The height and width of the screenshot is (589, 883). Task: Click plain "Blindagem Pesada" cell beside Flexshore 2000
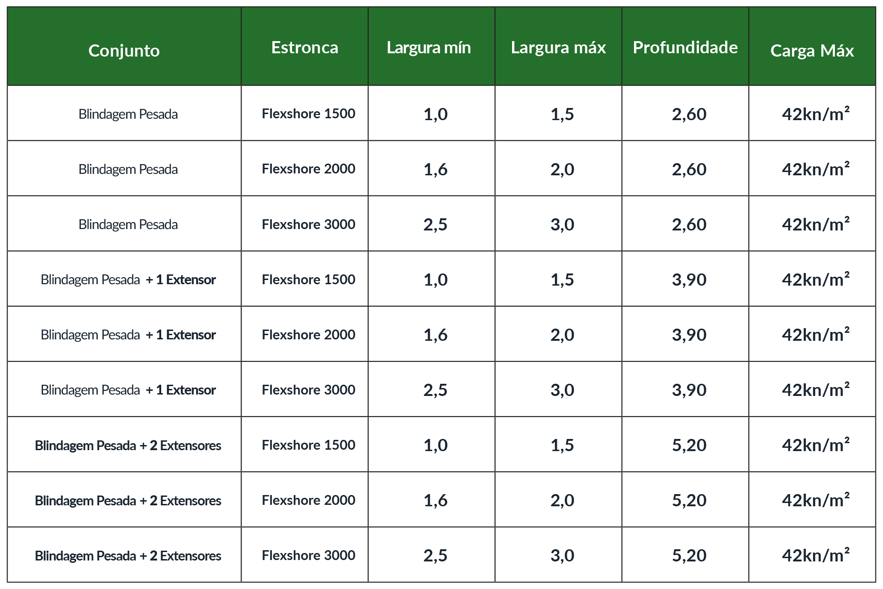128,169
